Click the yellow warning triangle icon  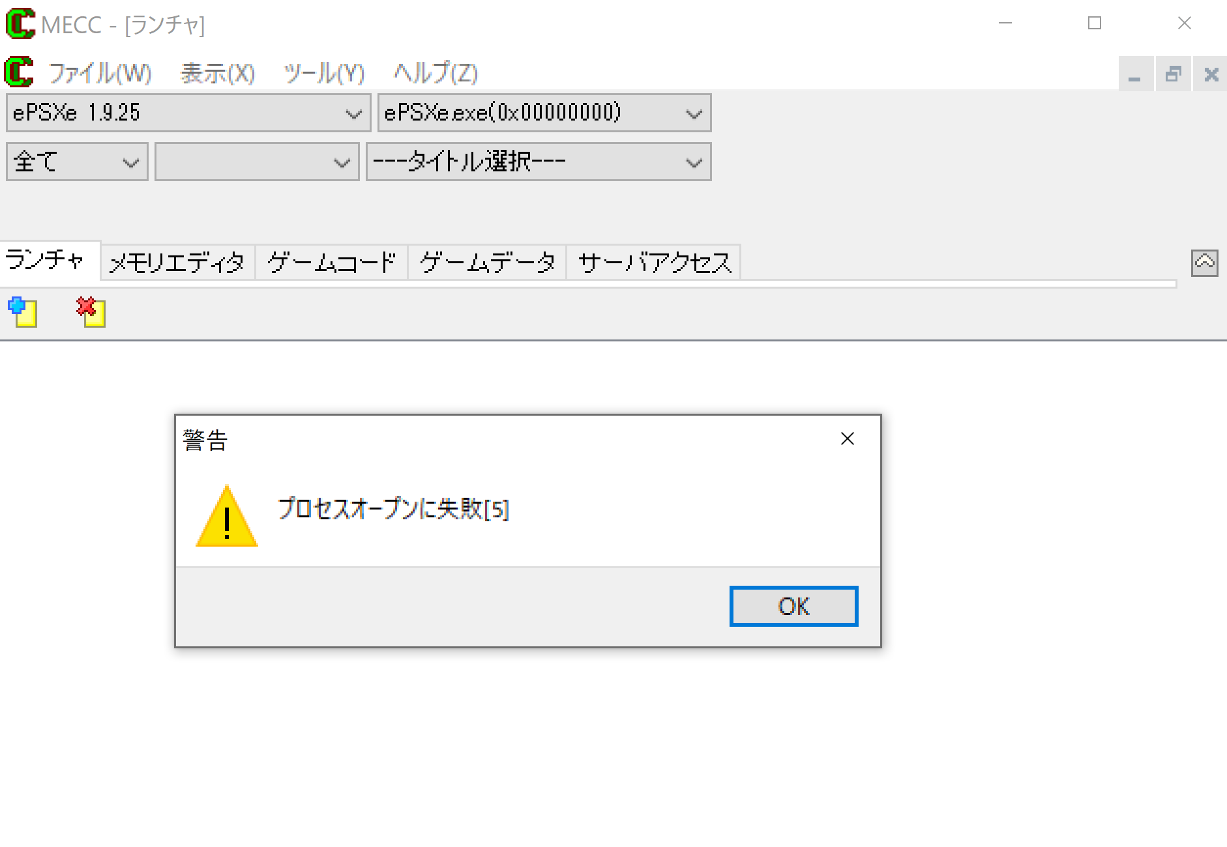click(227, 515)
